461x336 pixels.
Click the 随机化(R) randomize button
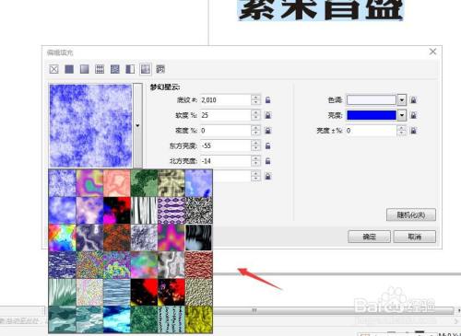click(x=411, y=214)
